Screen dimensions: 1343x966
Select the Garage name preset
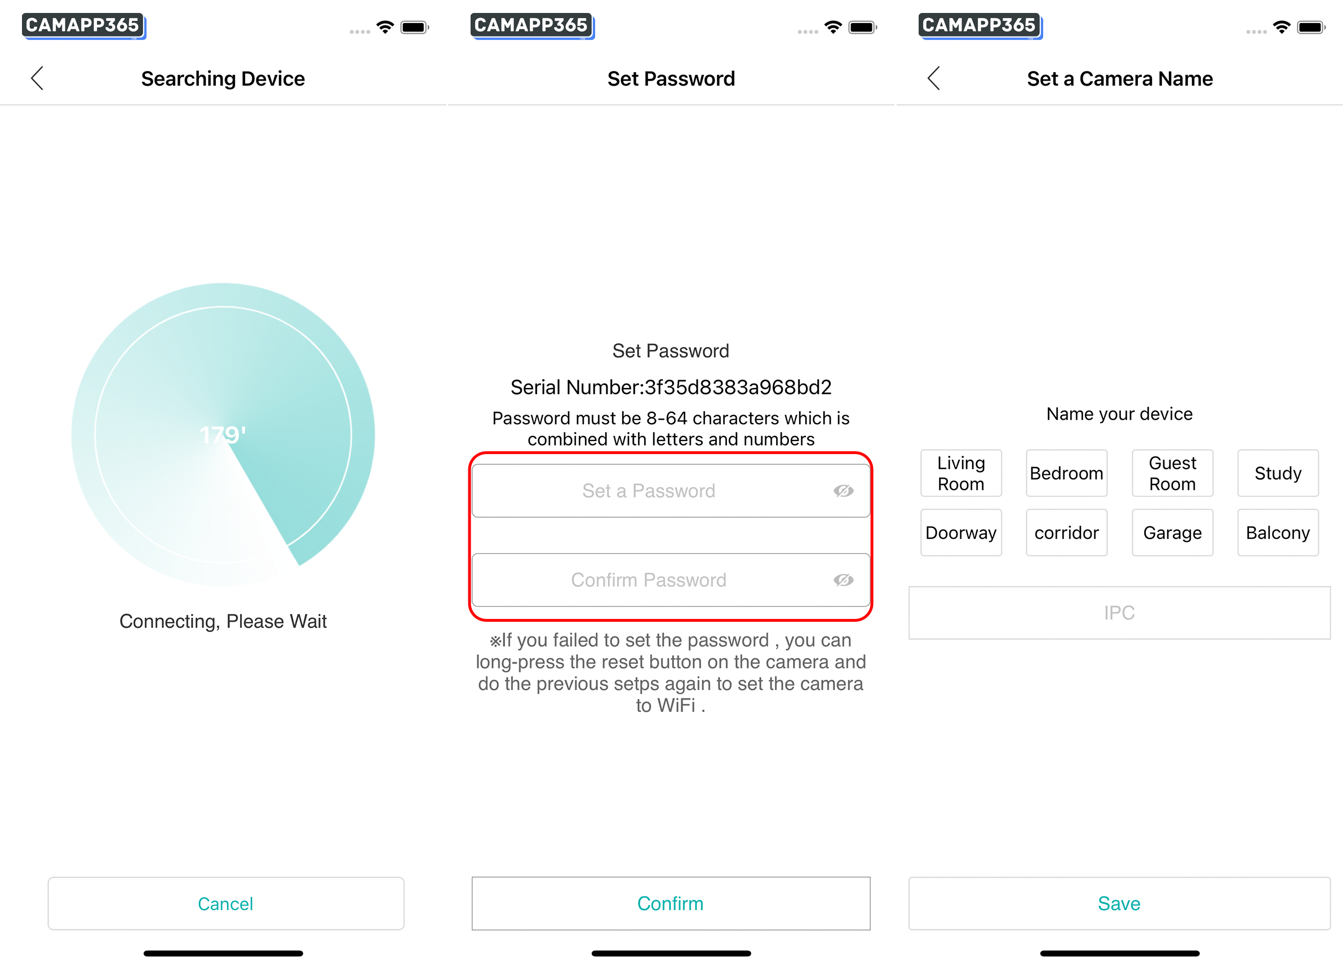pyautogui.click(x=1172, y=533)
